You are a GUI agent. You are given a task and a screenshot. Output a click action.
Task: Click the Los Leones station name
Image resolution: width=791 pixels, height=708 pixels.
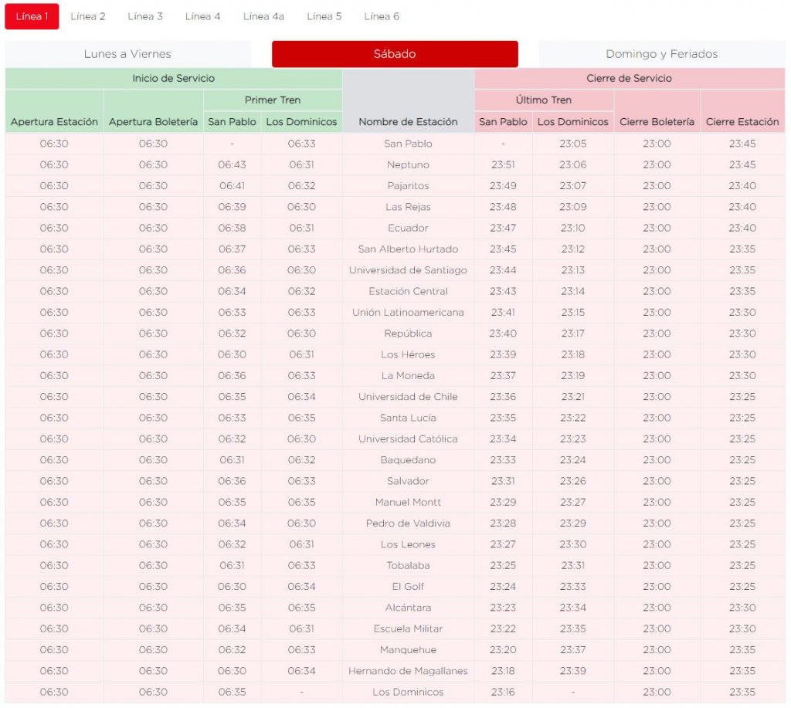point(408,544)
